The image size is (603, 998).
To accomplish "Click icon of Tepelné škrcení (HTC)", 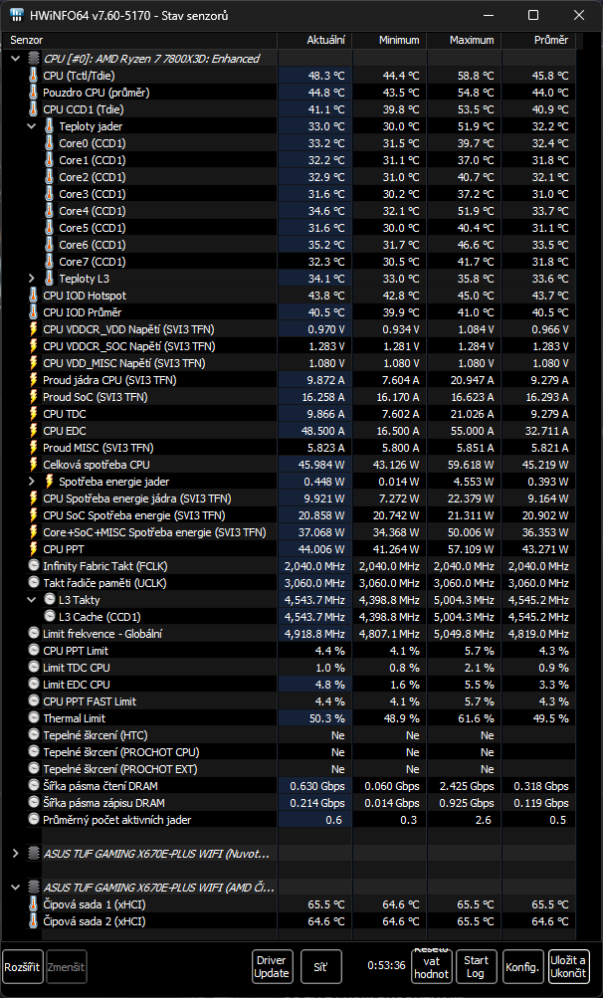I will point(34,734).
